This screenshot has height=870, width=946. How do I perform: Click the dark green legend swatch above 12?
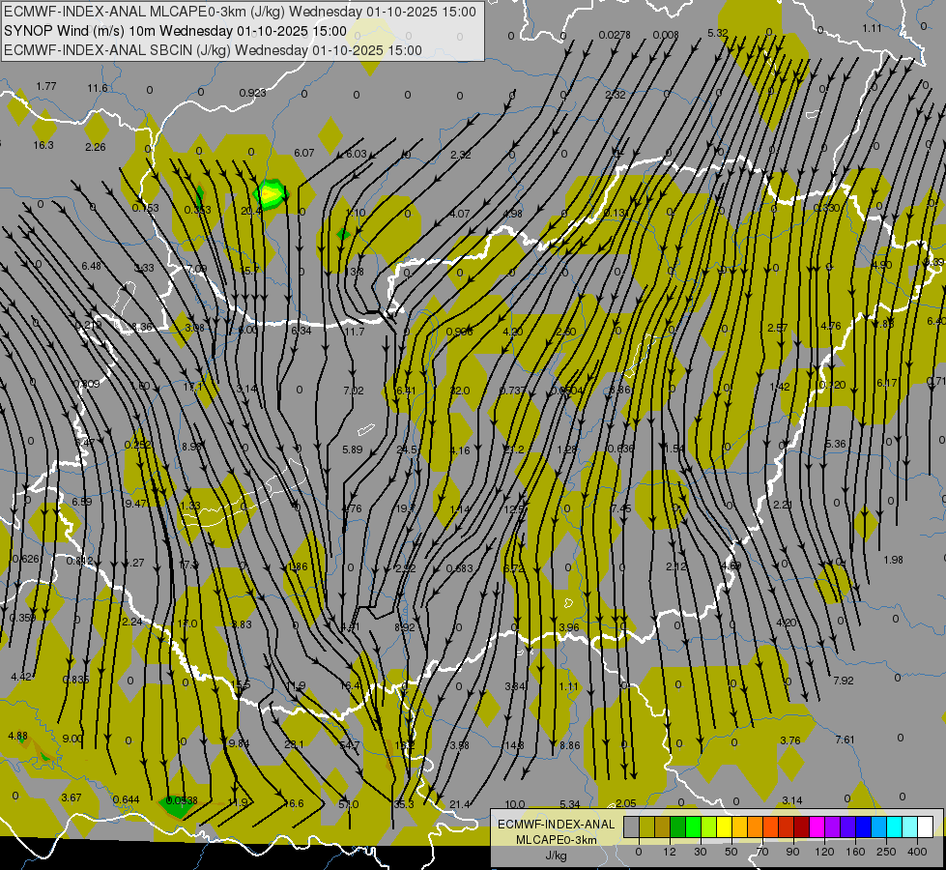[x=677, y=826]
